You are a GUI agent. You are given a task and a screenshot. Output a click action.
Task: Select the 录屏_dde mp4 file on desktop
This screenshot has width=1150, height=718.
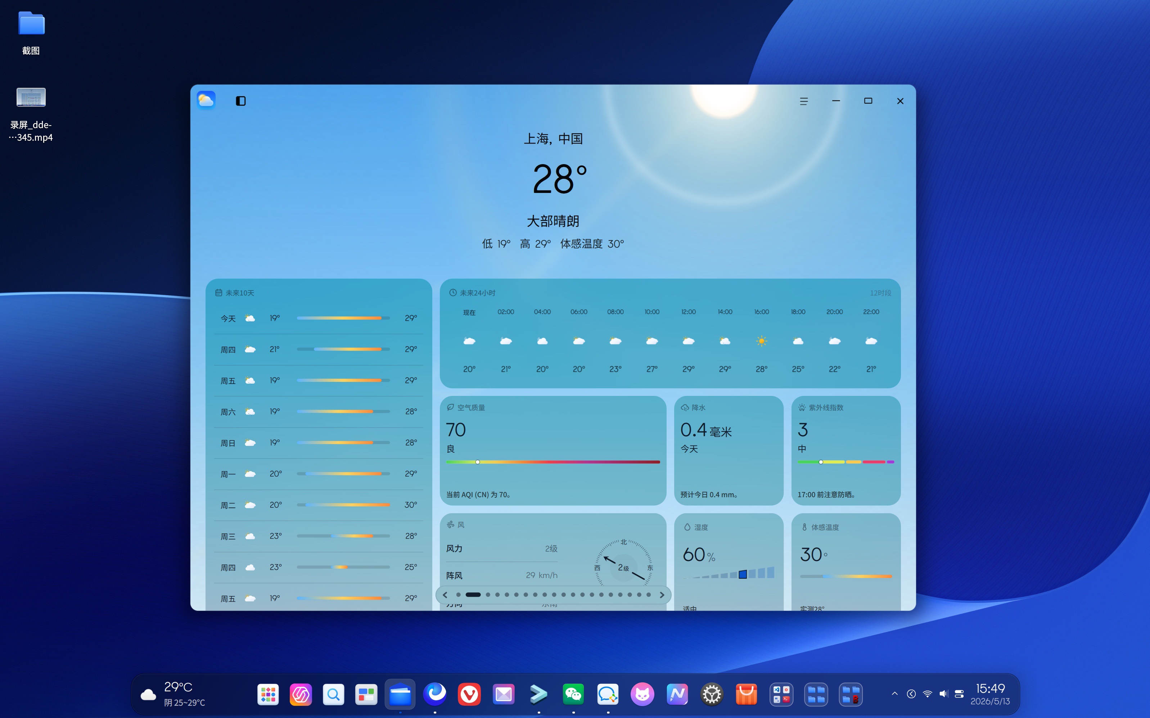coord(31,114)
